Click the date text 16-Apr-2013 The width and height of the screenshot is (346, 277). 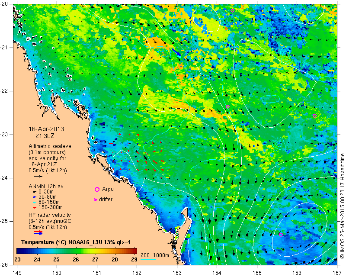[x=46, y=129]
